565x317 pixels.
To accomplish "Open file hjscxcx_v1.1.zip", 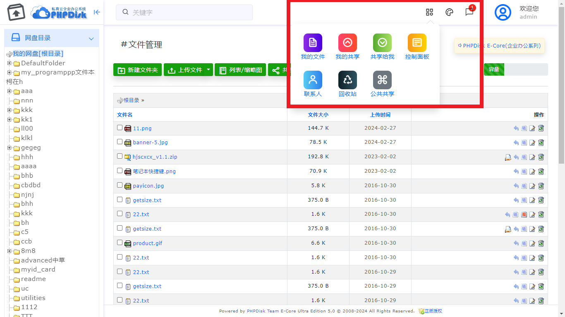I will [155, 157].
